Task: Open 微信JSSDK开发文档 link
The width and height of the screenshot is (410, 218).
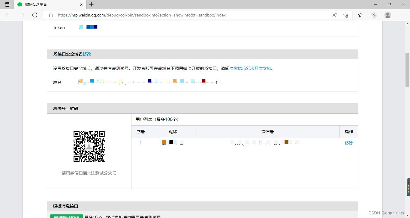Action: pos(252,68)
